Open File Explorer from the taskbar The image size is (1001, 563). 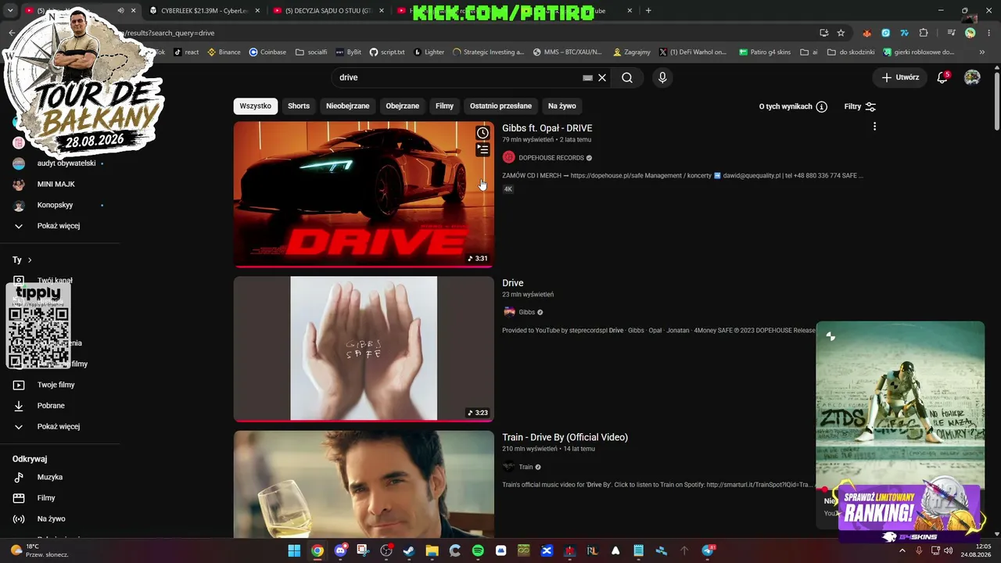(x=432, y=550)
